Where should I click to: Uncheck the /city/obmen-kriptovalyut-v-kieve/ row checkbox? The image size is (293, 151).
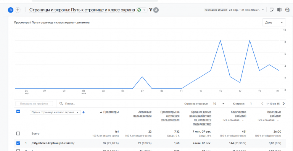tap(18, 143)
